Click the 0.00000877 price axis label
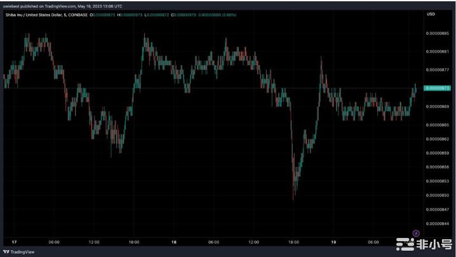The width and height of the screenshot is (456, 257). [437, 70]
